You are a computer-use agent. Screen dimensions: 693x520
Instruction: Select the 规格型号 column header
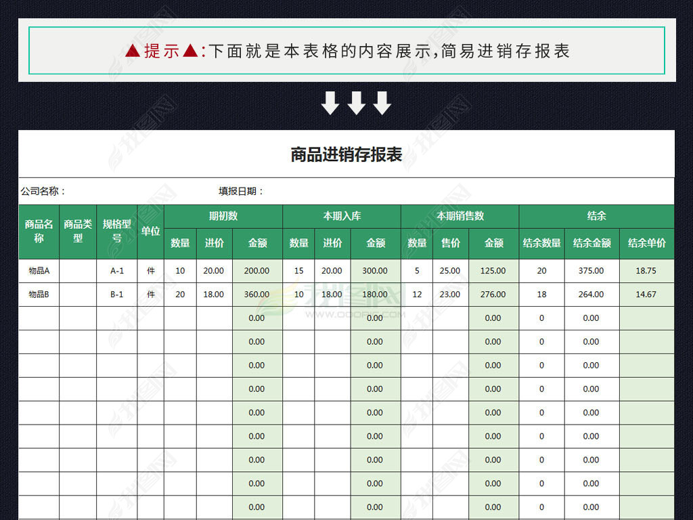116,232
